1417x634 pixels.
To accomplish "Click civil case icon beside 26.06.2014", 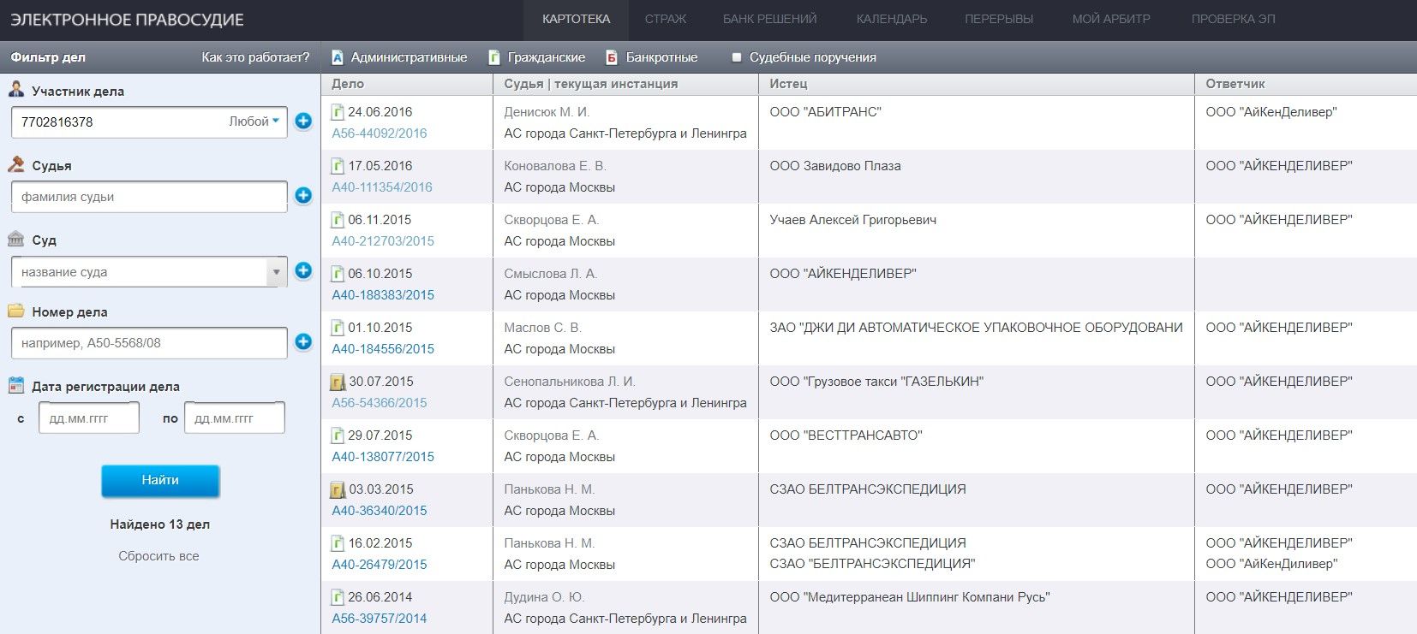I will 338,597.
